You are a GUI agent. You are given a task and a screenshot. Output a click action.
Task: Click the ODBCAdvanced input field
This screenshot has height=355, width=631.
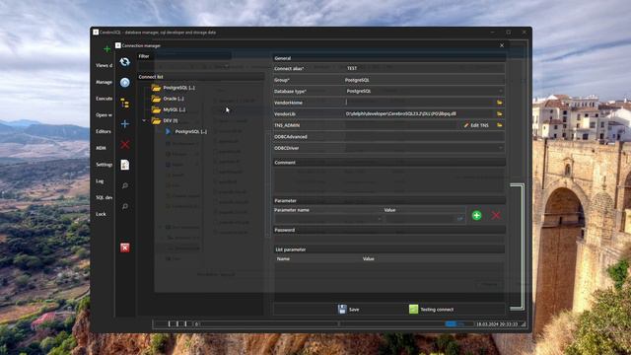(x=425, y=137)
